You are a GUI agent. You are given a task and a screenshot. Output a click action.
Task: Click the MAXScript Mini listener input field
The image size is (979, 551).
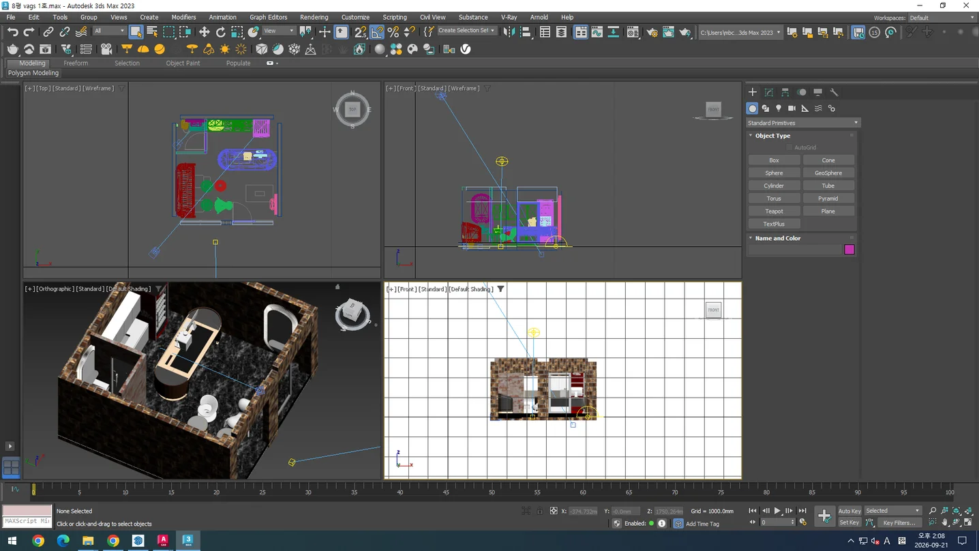tap(27, 521)
